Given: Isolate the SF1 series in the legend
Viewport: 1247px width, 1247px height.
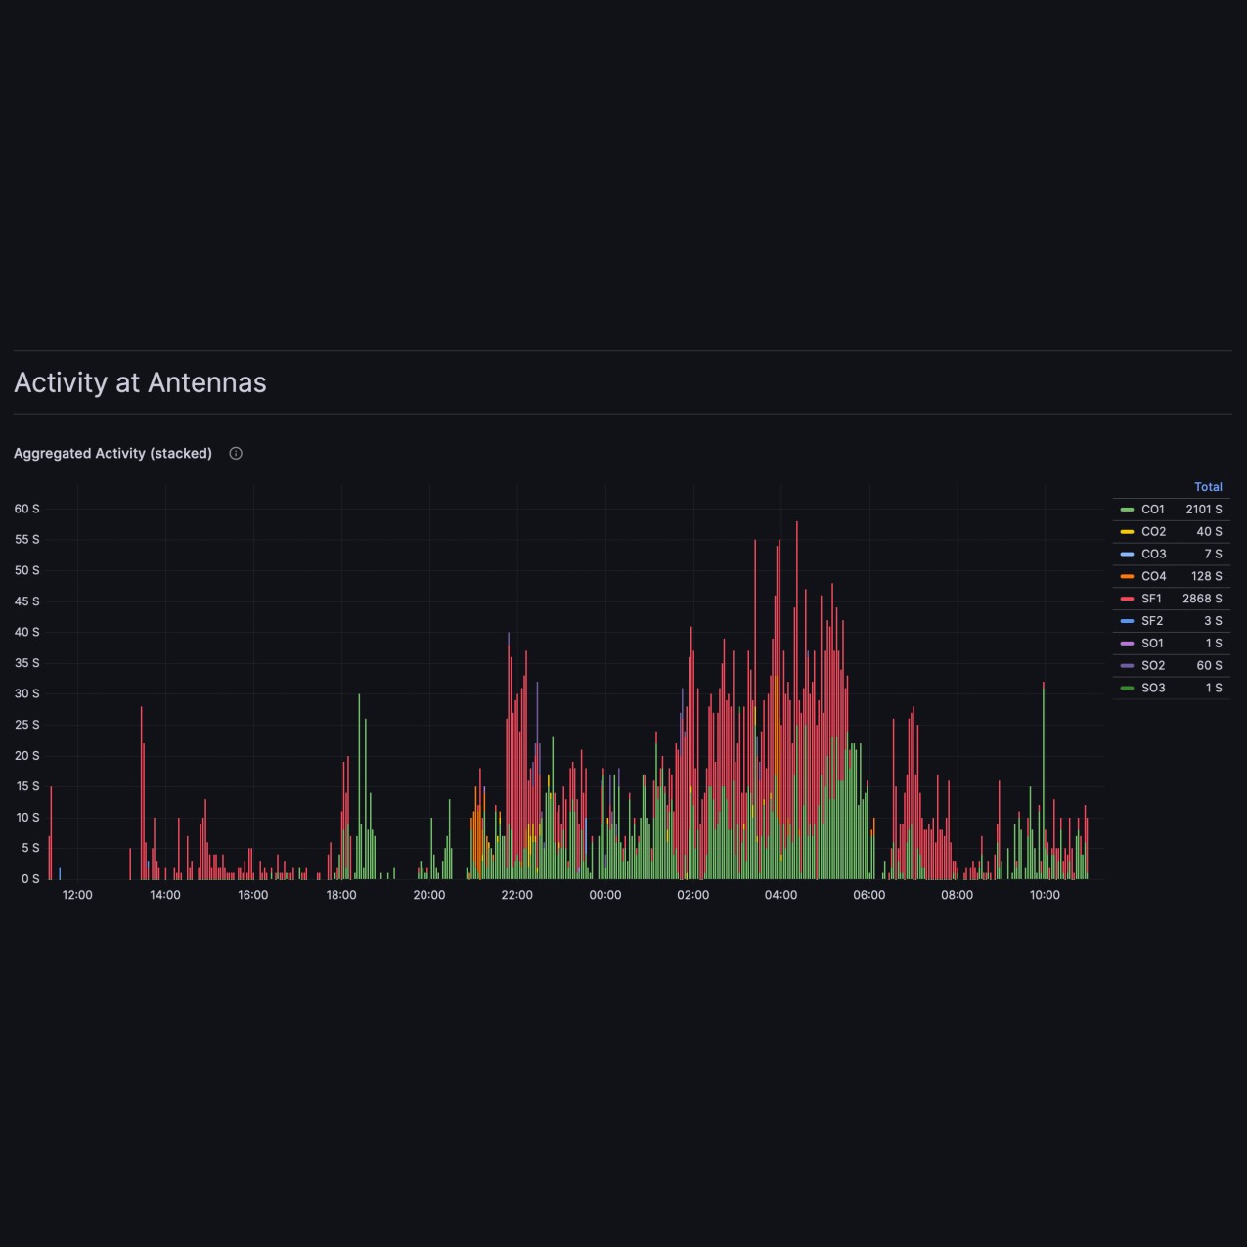Looking at the screenshot, I should pos(1151,599).
